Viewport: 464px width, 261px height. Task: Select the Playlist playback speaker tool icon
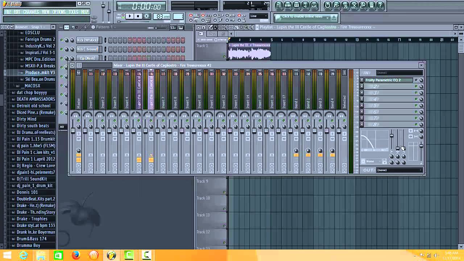(252, 27)
